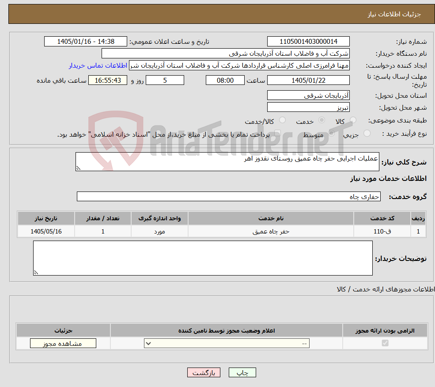
Task: Click the بازگشت back button
Action: tap(204, 372)
